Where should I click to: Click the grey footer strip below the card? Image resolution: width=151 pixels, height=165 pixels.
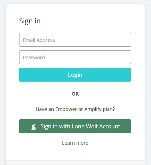pyautogui.click(x=75, y=163)
